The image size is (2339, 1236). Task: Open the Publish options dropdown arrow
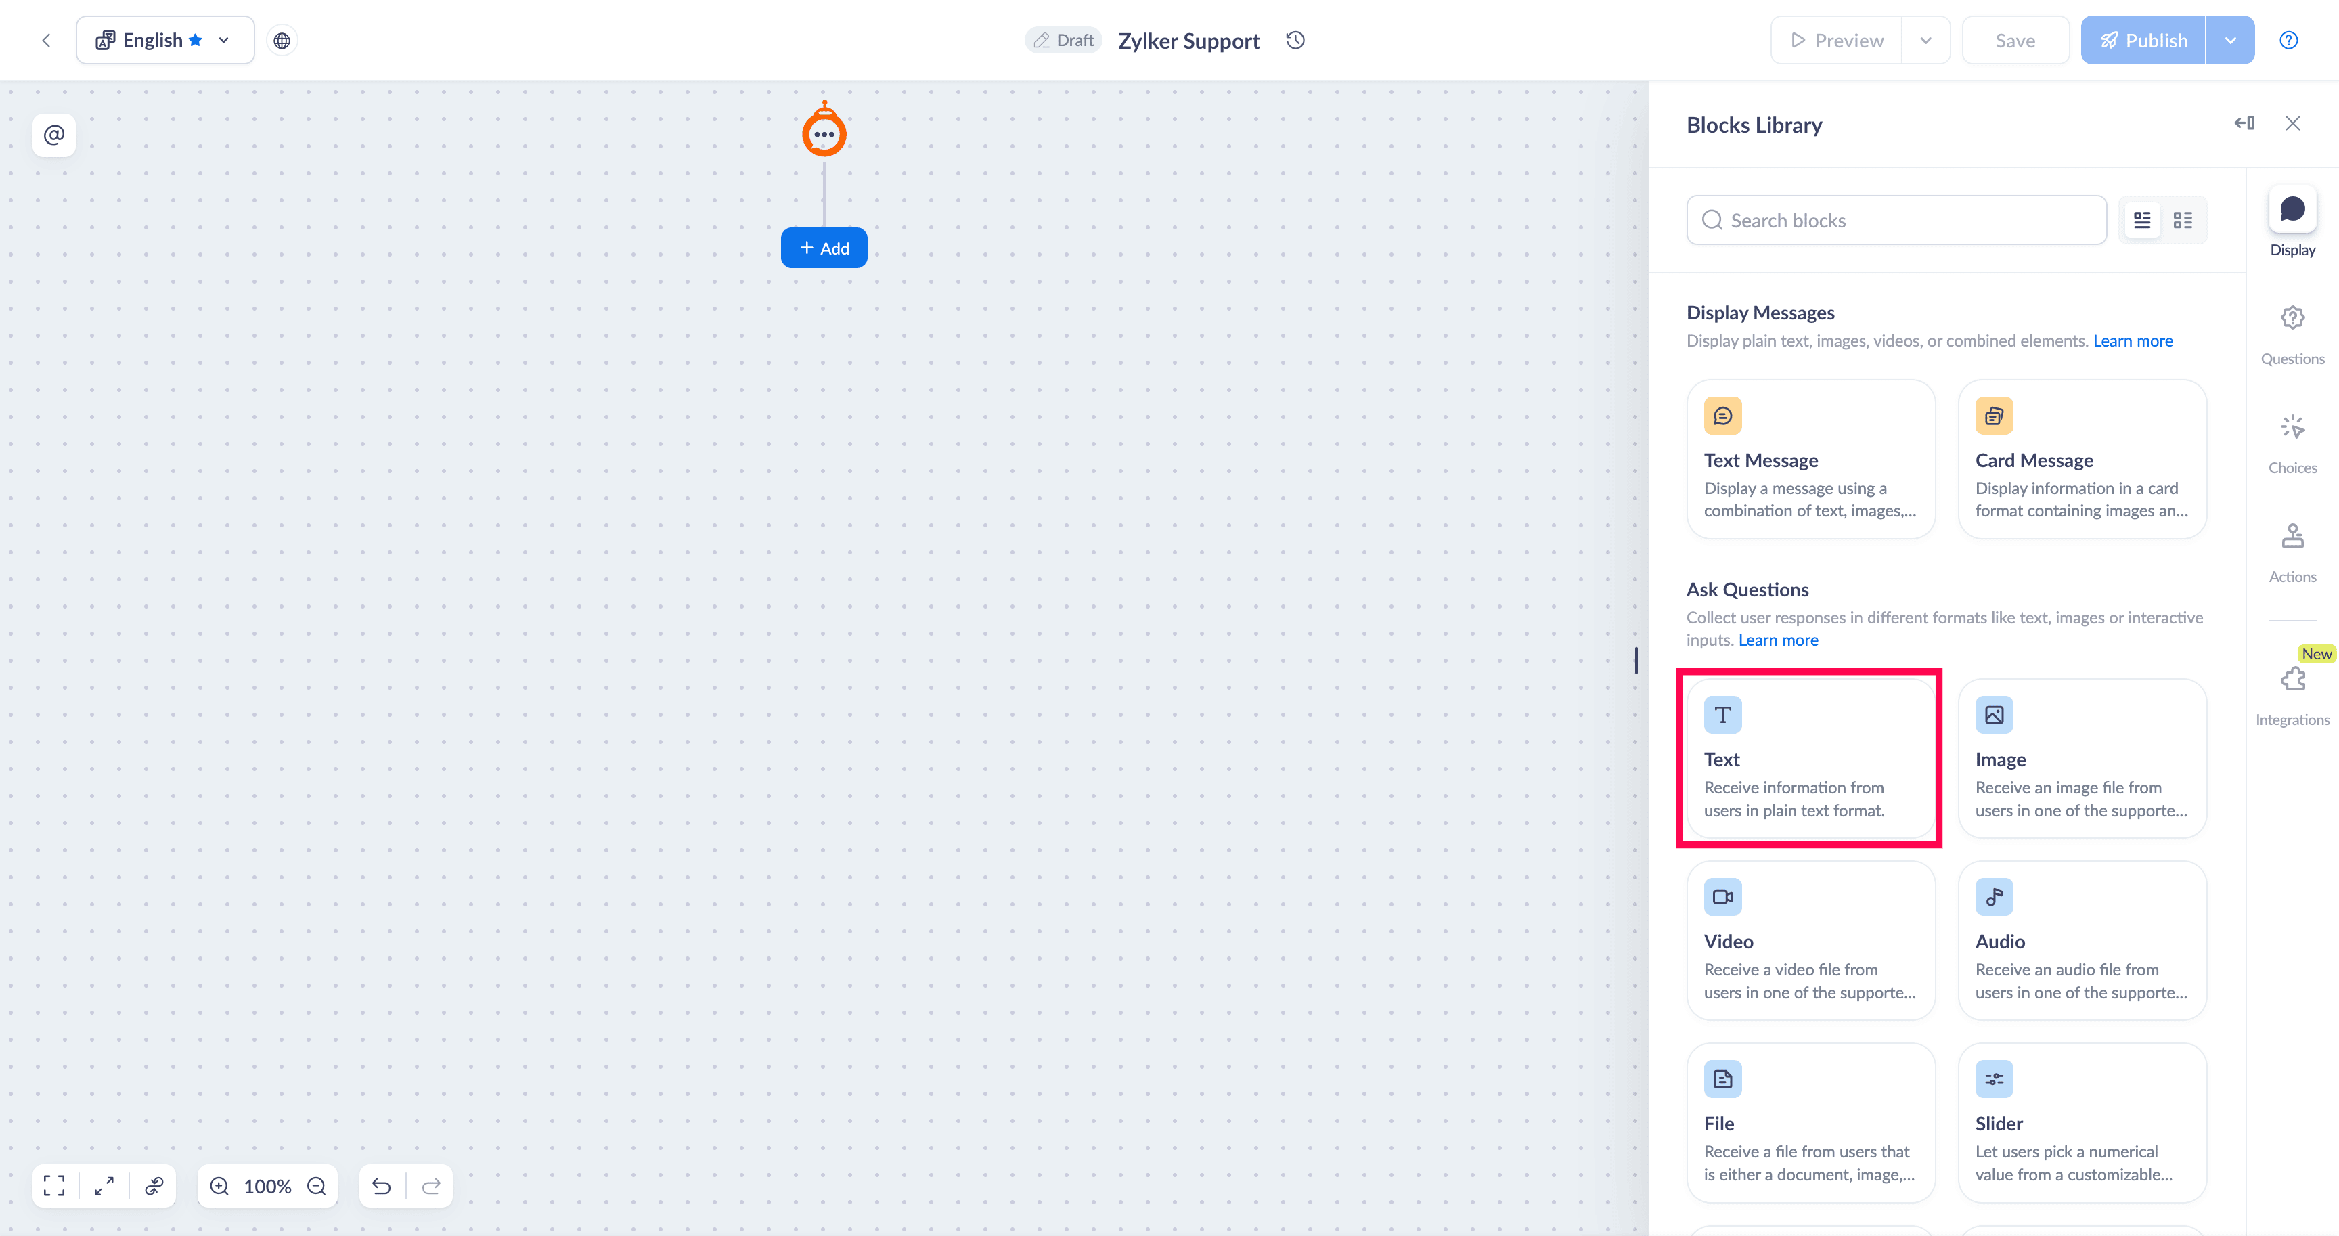coord(2229,40)
